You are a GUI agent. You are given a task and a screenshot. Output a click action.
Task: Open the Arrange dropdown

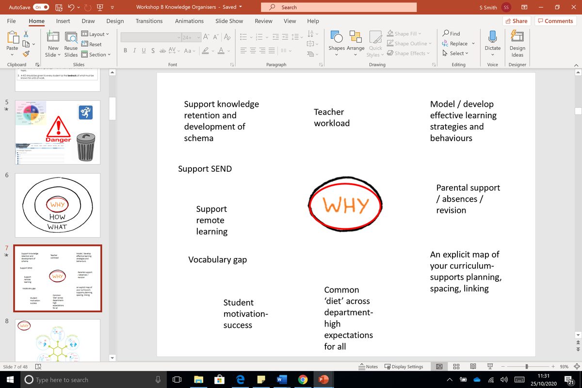point(356,43)
